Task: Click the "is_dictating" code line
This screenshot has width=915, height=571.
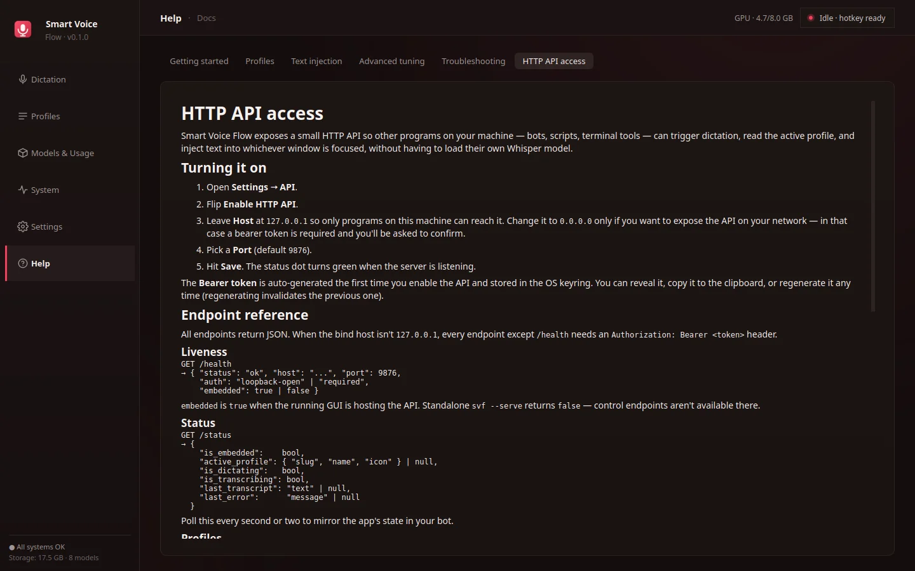Action: tap(252, 471)
